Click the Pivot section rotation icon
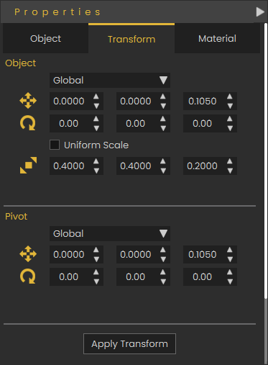Screen dimensions: 268x365 (28, 276)
